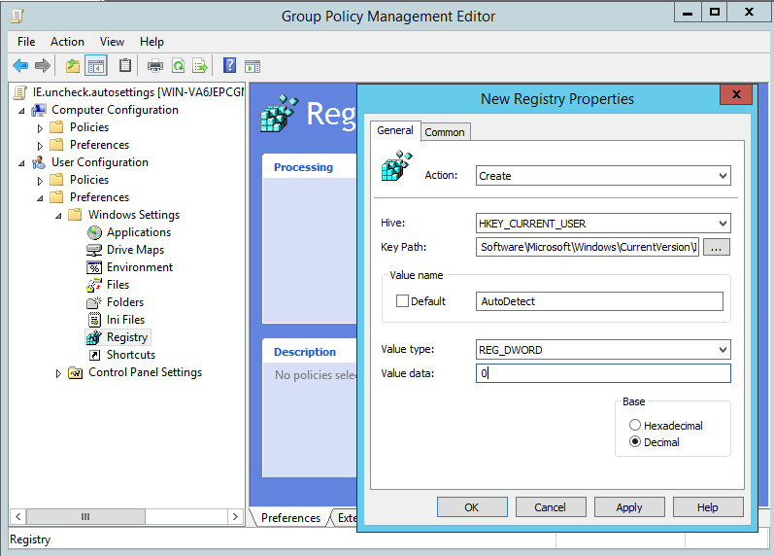This screenshot has width=774, height=556.
Task: Switch to the Common tab
Action: [445, 132]
